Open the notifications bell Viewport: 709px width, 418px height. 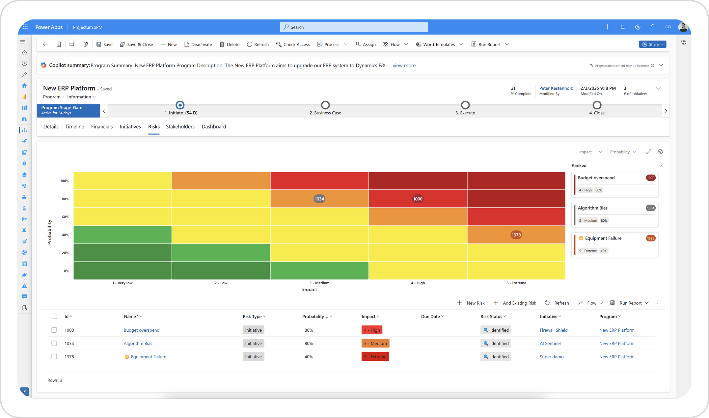tap(622, 27)
